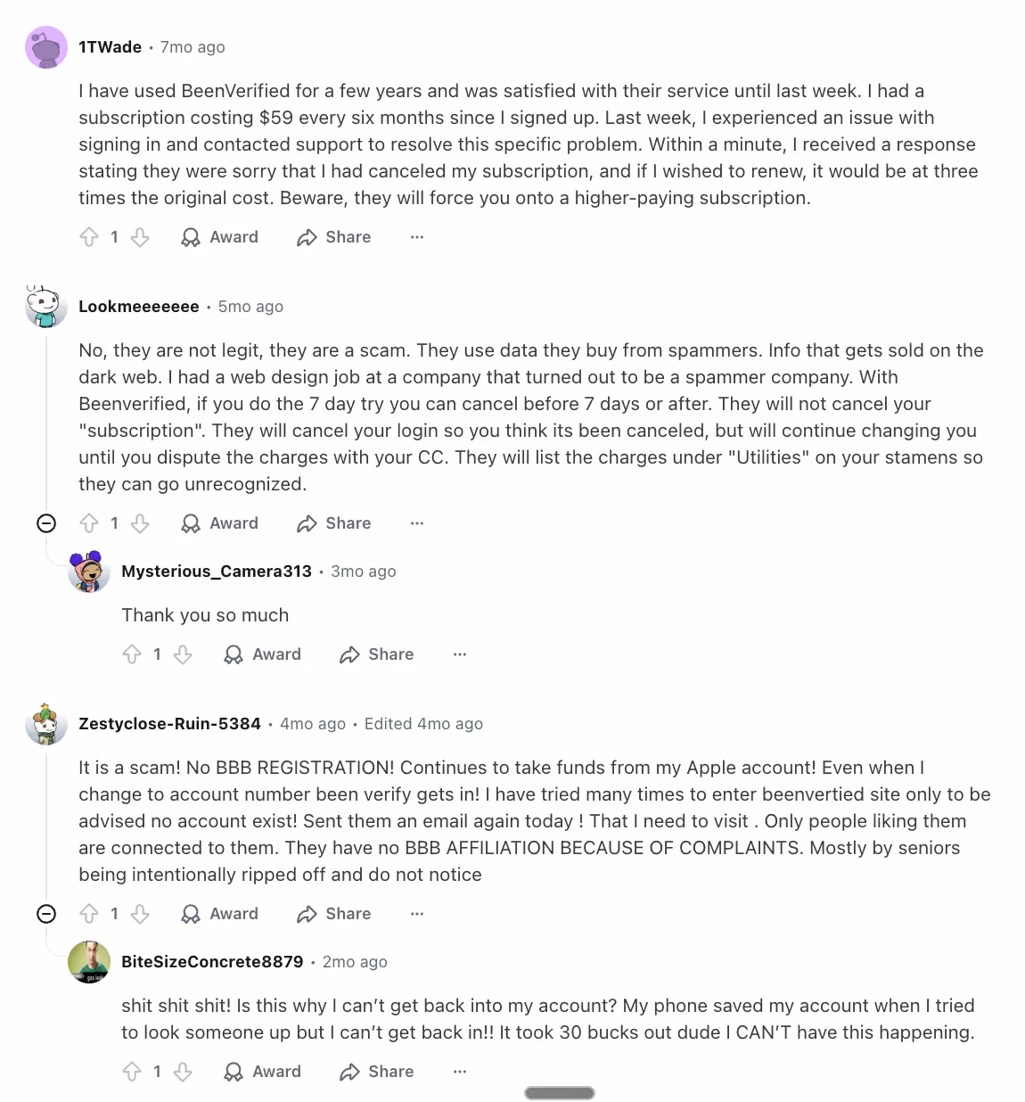Open the overflow menu on 1TWade's comment
Image resolution: width=1025 pixels, height=1102 pixels.
pyautogui.click(x=416, y=237)
